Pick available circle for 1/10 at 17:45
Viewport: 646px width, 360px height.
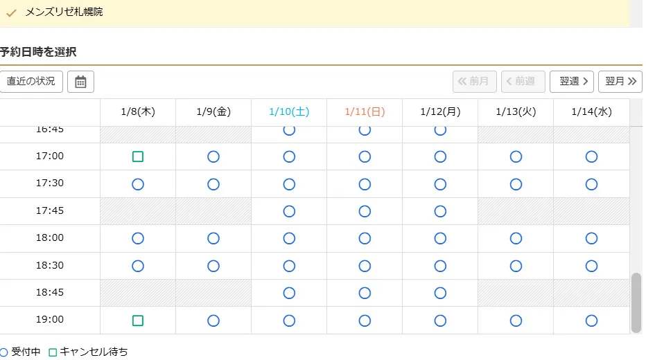tap(289, 211)
